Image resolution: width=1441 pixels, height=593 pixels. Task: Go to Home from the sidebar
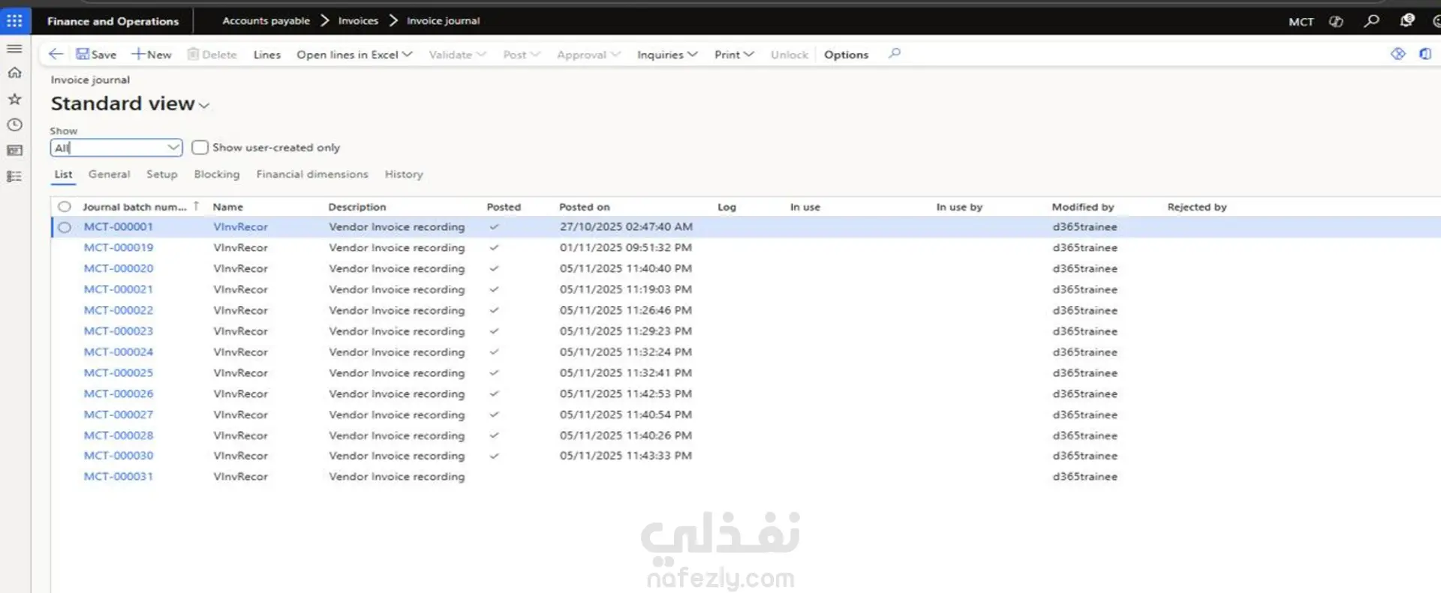[x=14, y=73]
